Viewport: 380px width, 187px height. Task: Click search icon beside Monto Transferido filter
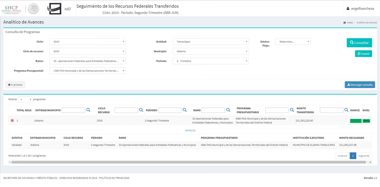click(x=346, y=110)
